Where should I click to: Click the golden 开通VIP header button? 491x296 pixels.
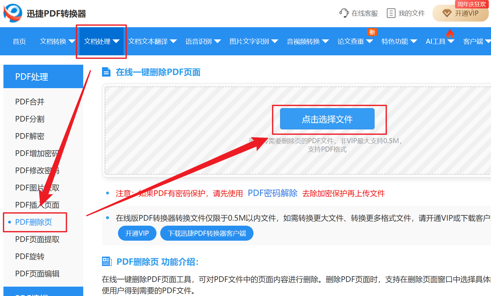(x=460, y=13)
